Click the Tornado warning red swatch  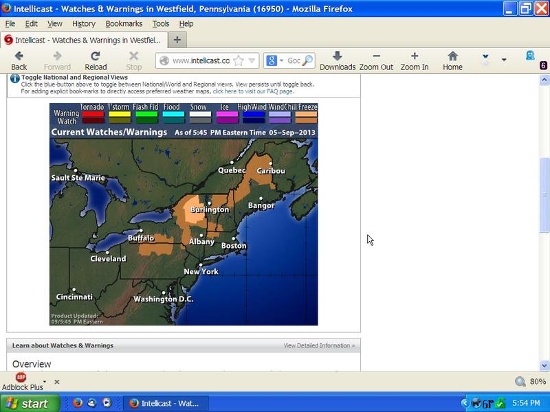coord(92,114)
